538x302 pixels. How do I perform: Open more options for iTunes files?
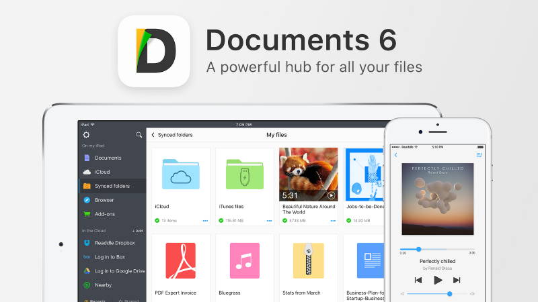[x=269, y=220]
